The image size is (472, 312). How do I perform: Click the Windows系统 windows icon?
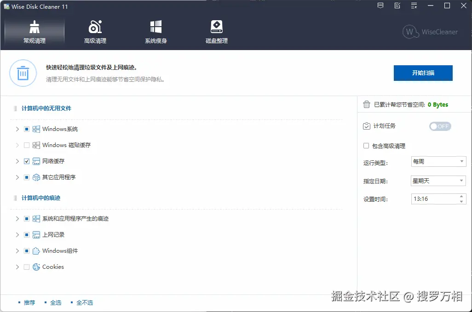click(36, 129)
